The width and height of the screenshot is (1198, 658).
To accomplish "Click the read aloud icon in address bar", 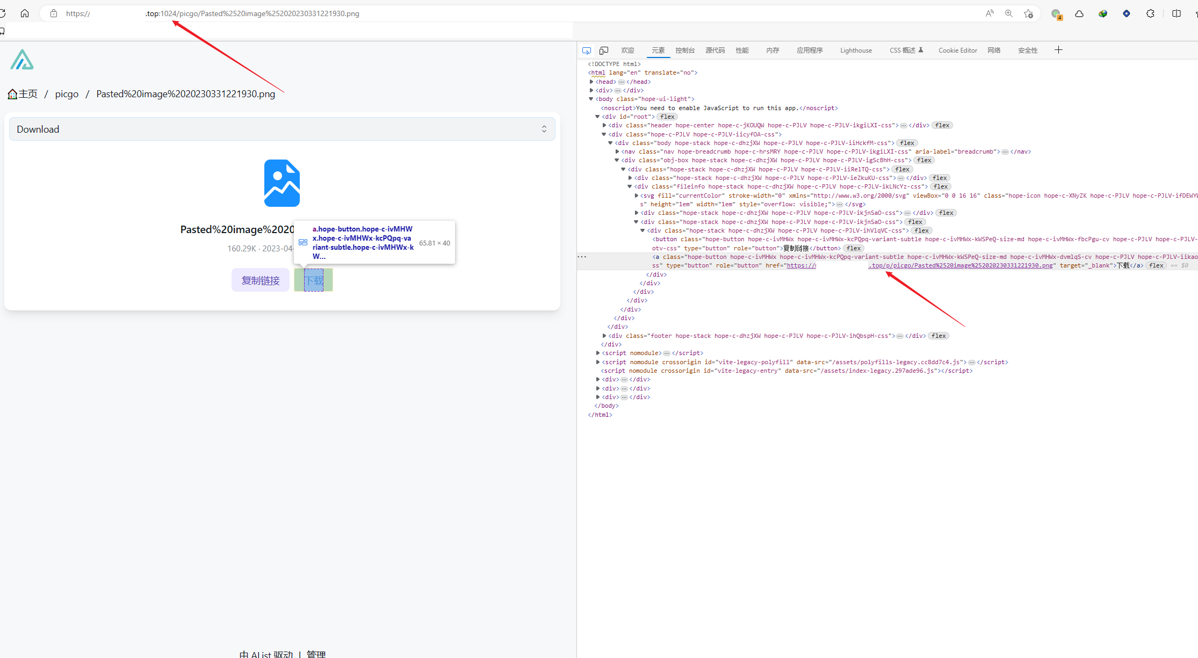I will tap(990, 13).
